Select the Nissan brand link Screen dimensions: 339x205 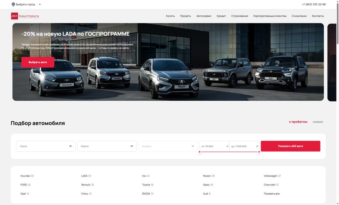coord(209,176)
